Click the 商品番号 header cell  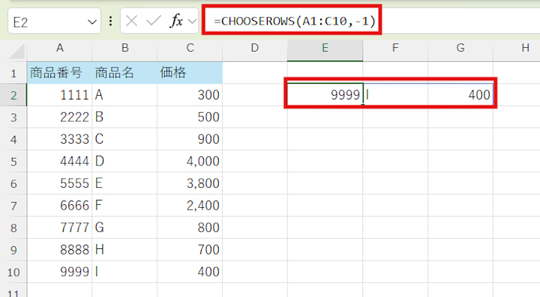point(59,73)
